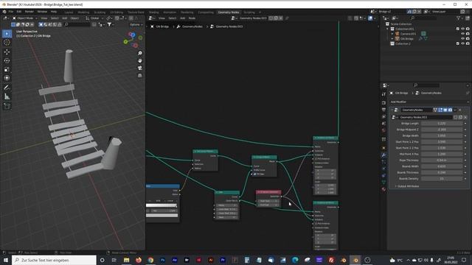
Task: Select the Cursor tool in viewport toolbar
Action: tap(7, 43)
